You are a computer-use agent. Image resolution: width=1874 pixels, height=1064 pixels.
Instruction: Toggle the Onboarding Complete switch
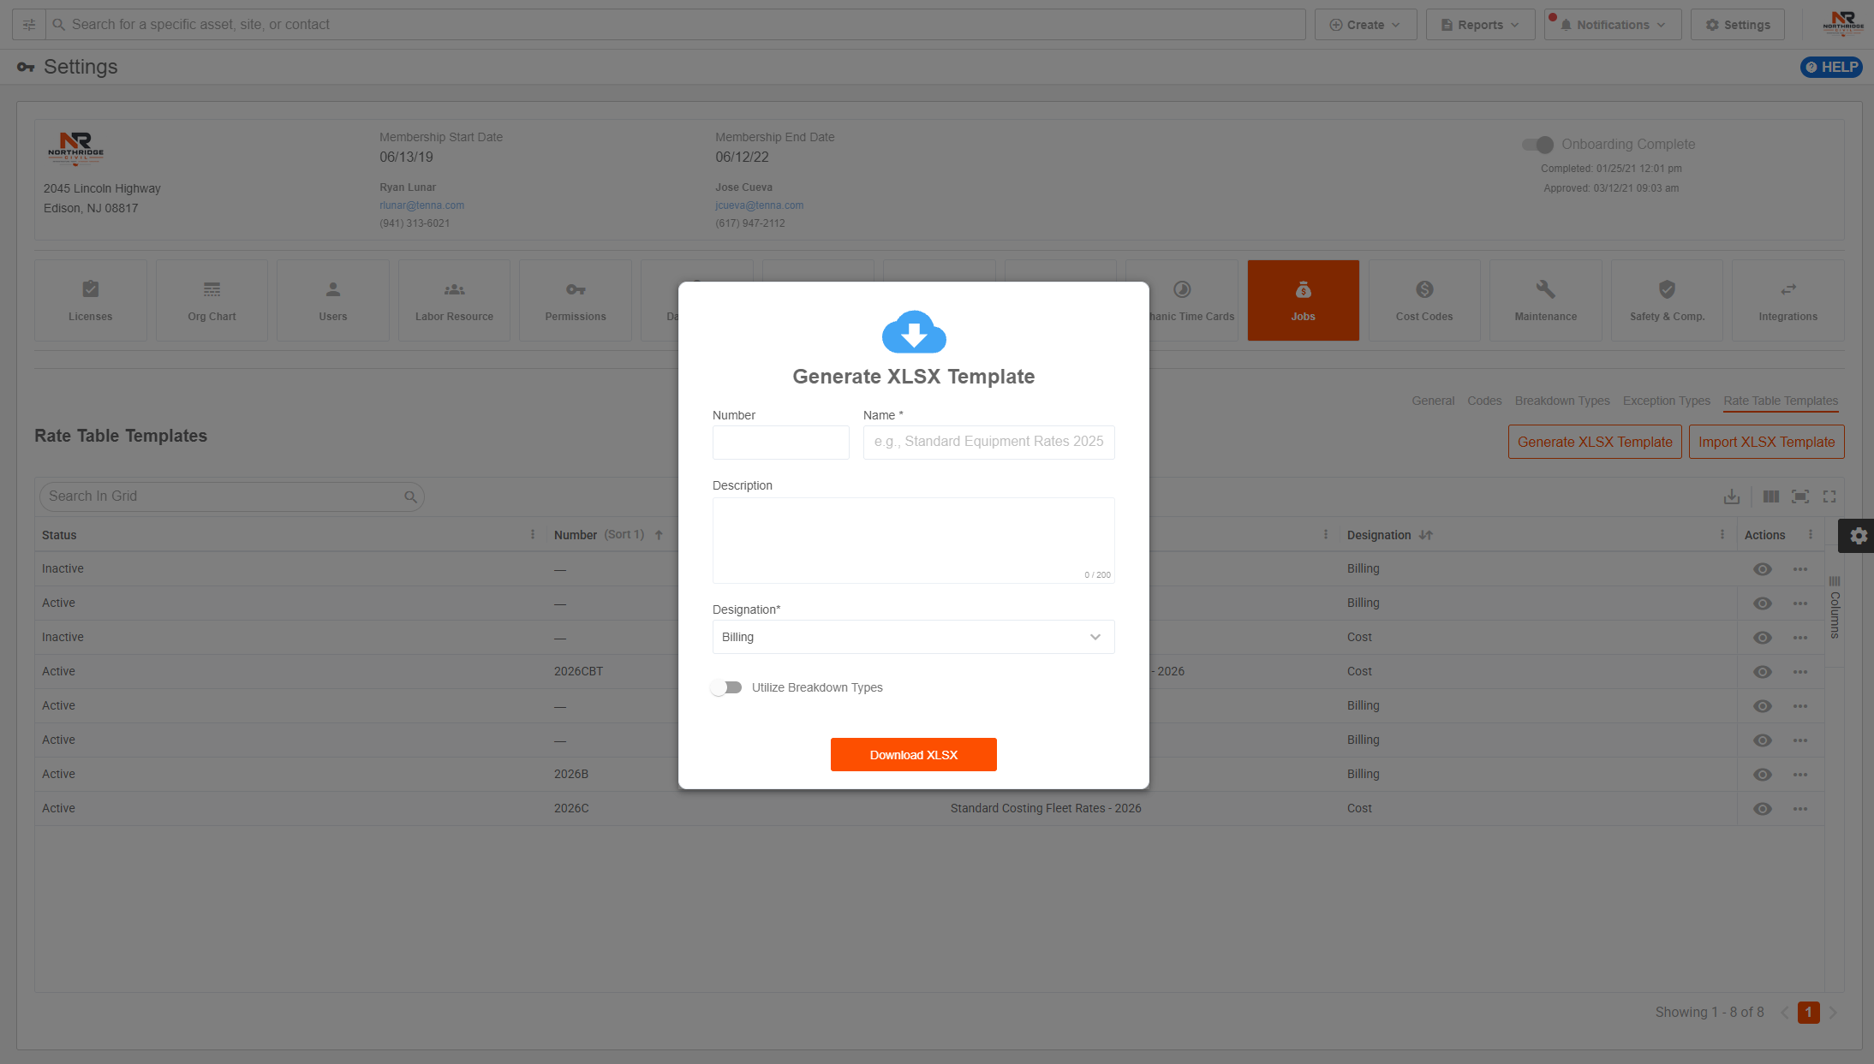pos(1538,145)
